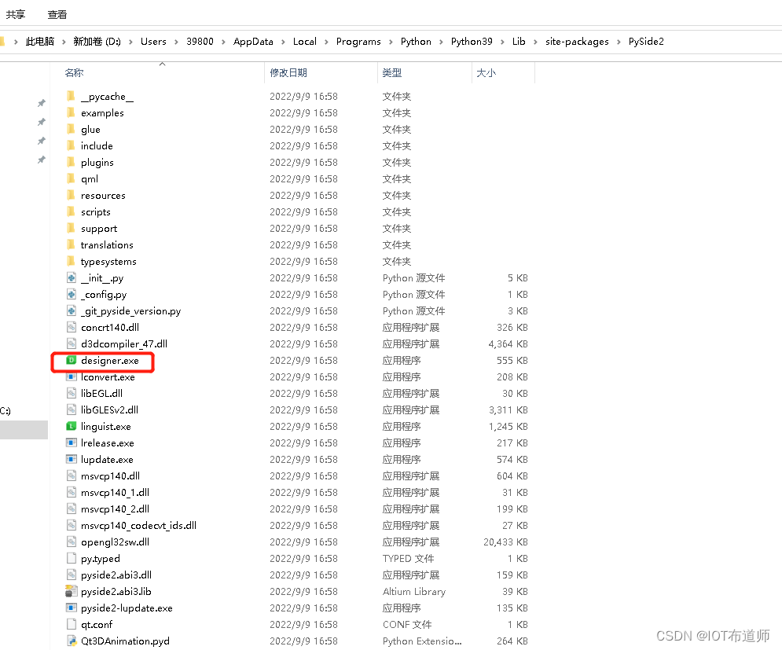Select the file name libGLESv2.dll

pyautogui.click(x=110, y=409)
